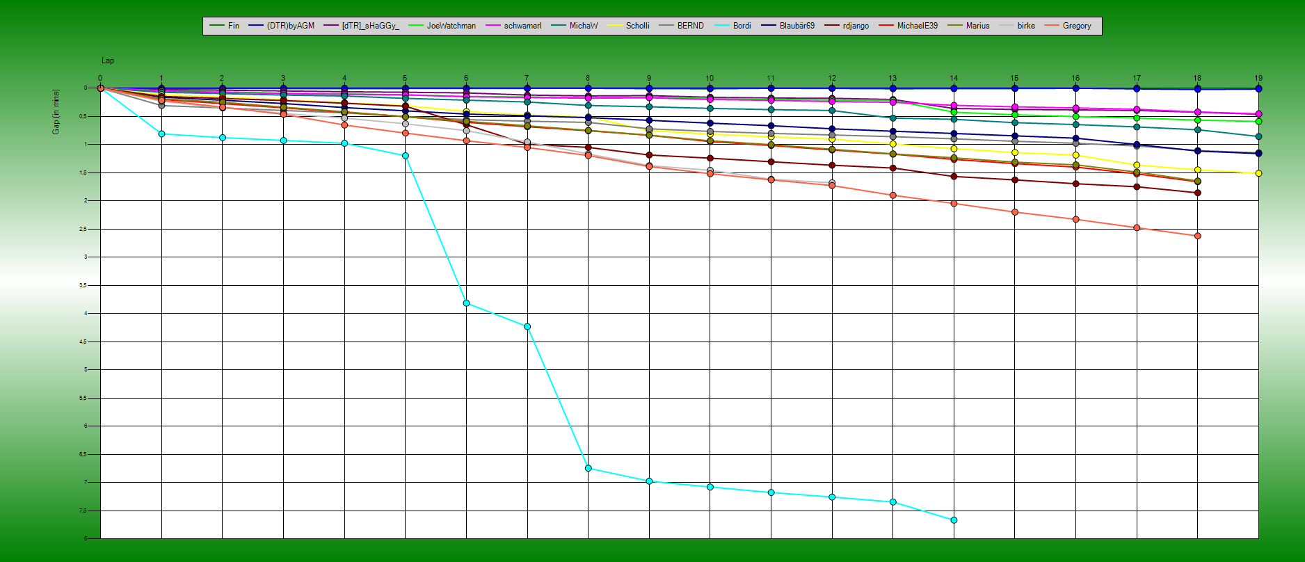Click Bordi's final cyan point at lap 14

click(x=954, y=520)
